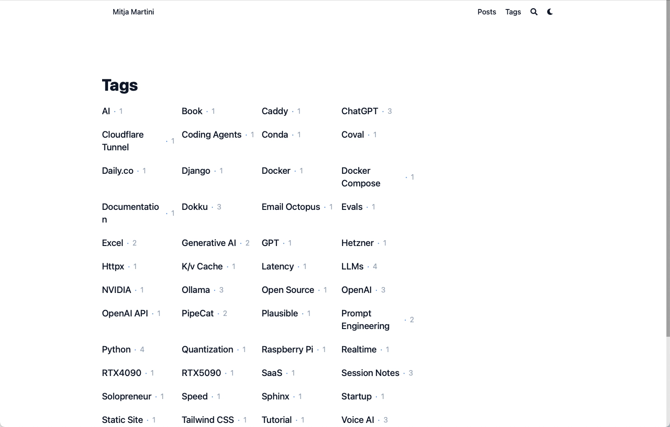View the Session Notes tag
Screen dimensions: 670x427
pyautogui.click(x=370, y=373)
